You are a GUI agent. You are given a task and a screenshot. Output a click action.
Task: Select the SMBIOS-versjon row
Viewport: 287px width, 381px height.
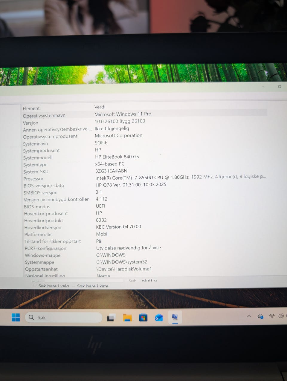[x=145, y=192]
